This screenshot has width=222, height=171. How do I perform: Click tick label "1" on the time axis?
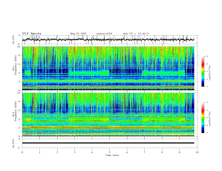(40, 152)
